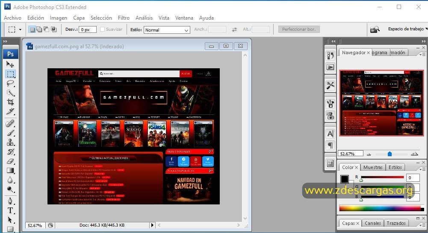Open the Tool Presets dock icon
428x233 pixels.
(330, 85)
